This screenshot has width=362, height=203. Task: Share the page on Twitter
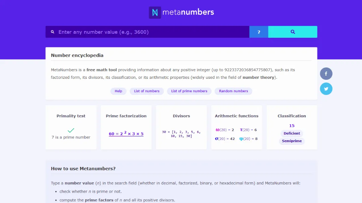[326, 88]
